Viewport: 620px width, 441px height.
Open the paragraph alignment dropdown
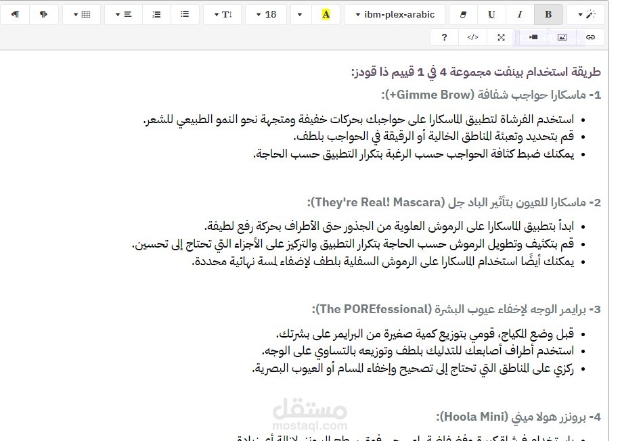tap(123, 14)
